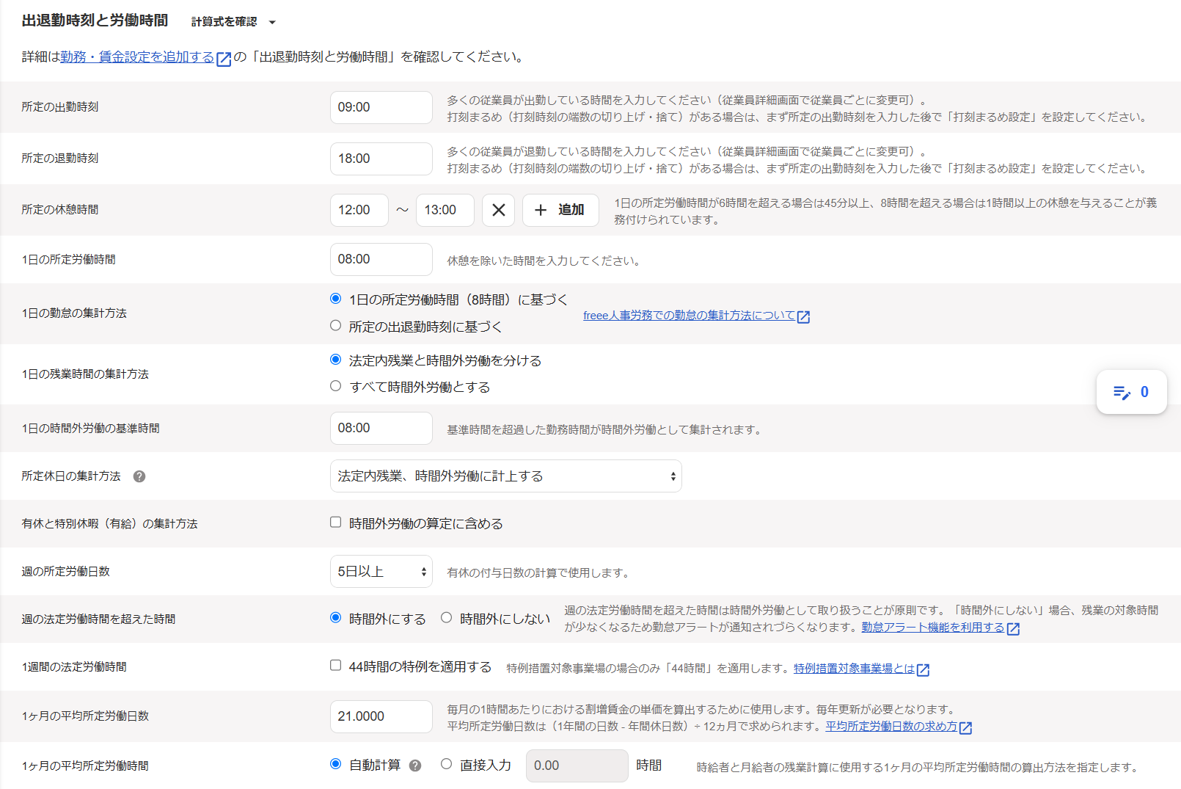Open the 計算式を確認 dropdown
This screenshot has width=1181, height=789.
[233, 22]
